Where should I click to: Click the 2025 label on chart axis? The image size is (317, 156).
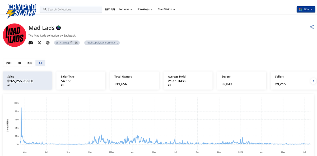(240, 152)
